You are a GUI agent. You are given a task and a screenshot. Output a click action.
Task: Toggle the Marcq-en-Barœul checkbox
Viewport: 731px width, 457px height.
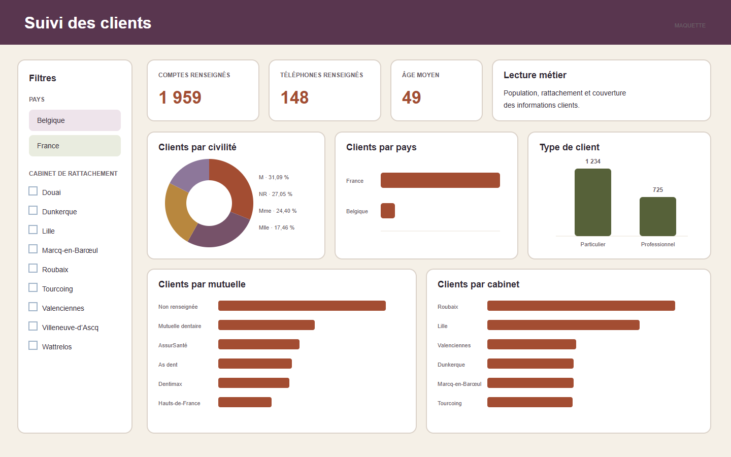[x=33, y=249]
